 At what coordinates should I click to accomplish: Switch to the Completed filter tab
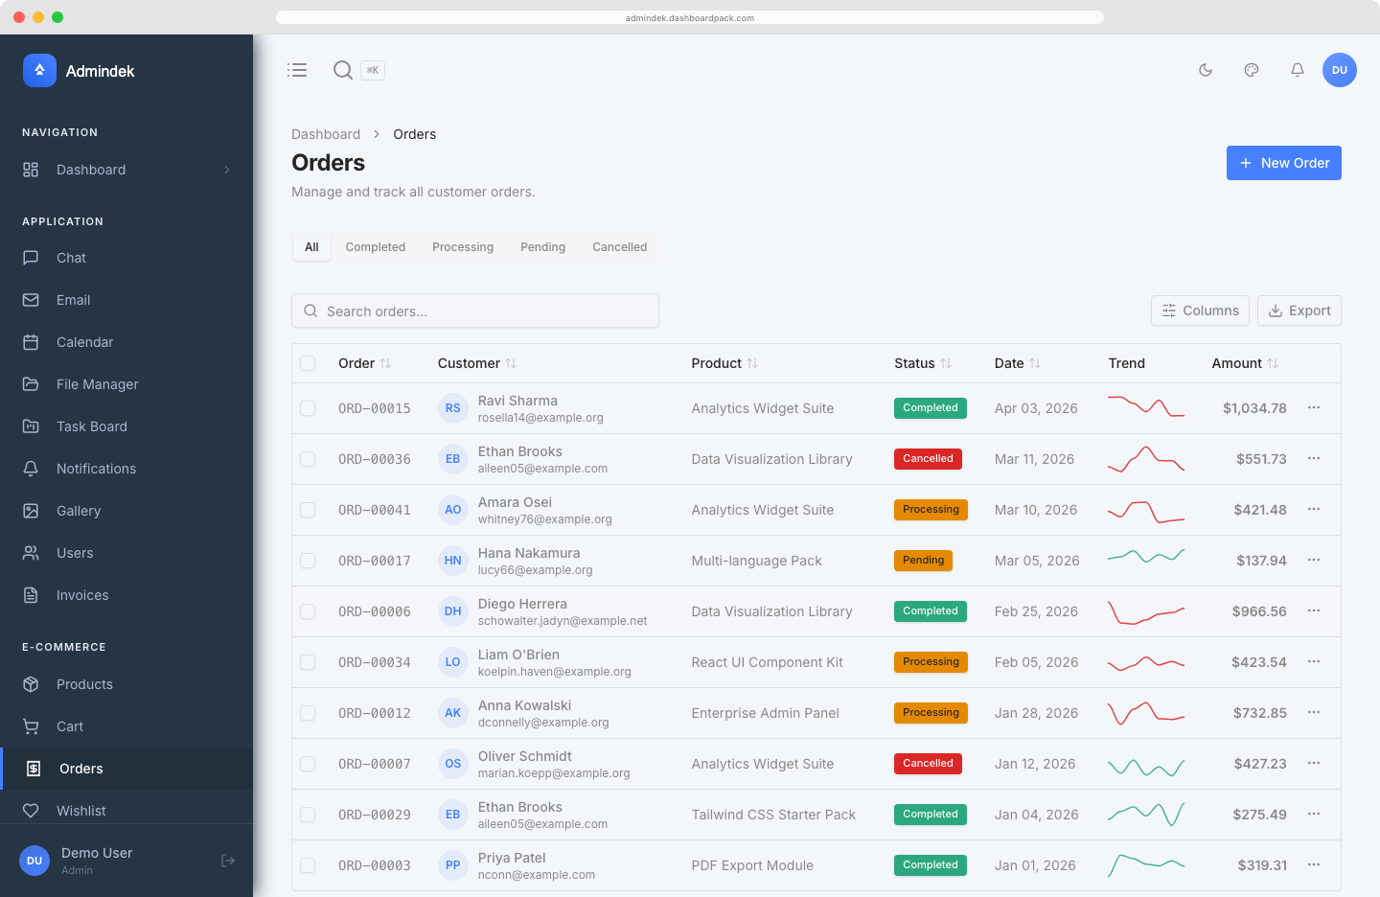point(375,246)
